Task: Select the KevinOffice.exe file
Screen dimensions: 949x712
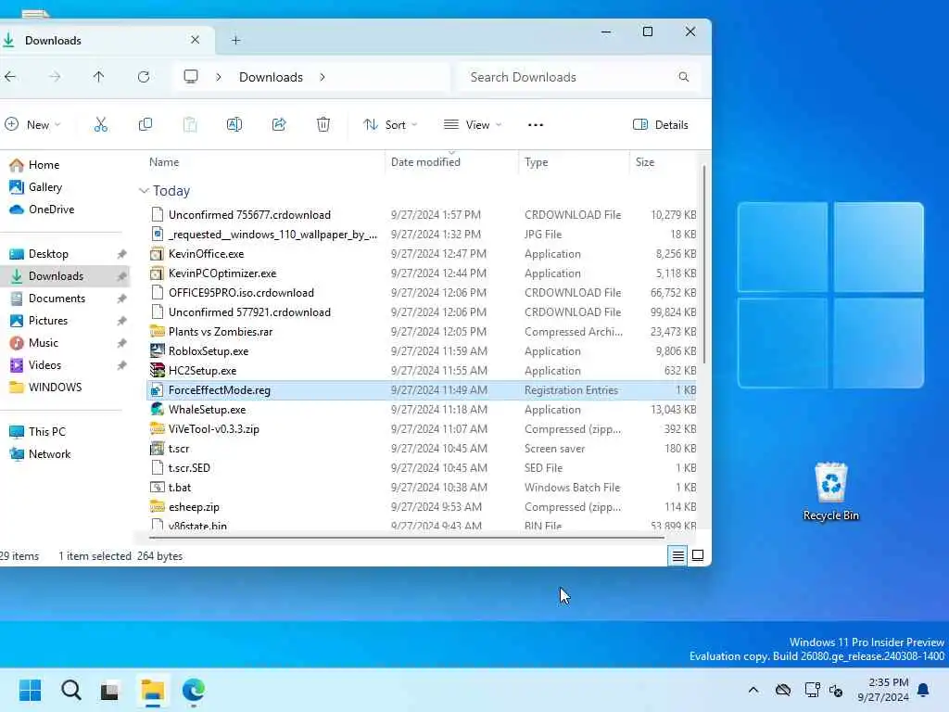Action: tap(422, 254)
